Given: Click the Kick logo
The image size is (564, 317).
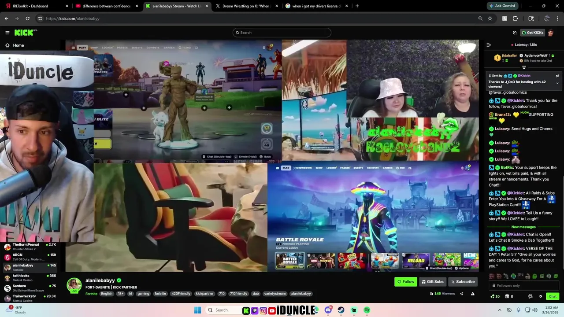Looking at the screenshot, I should pos(26,33).
